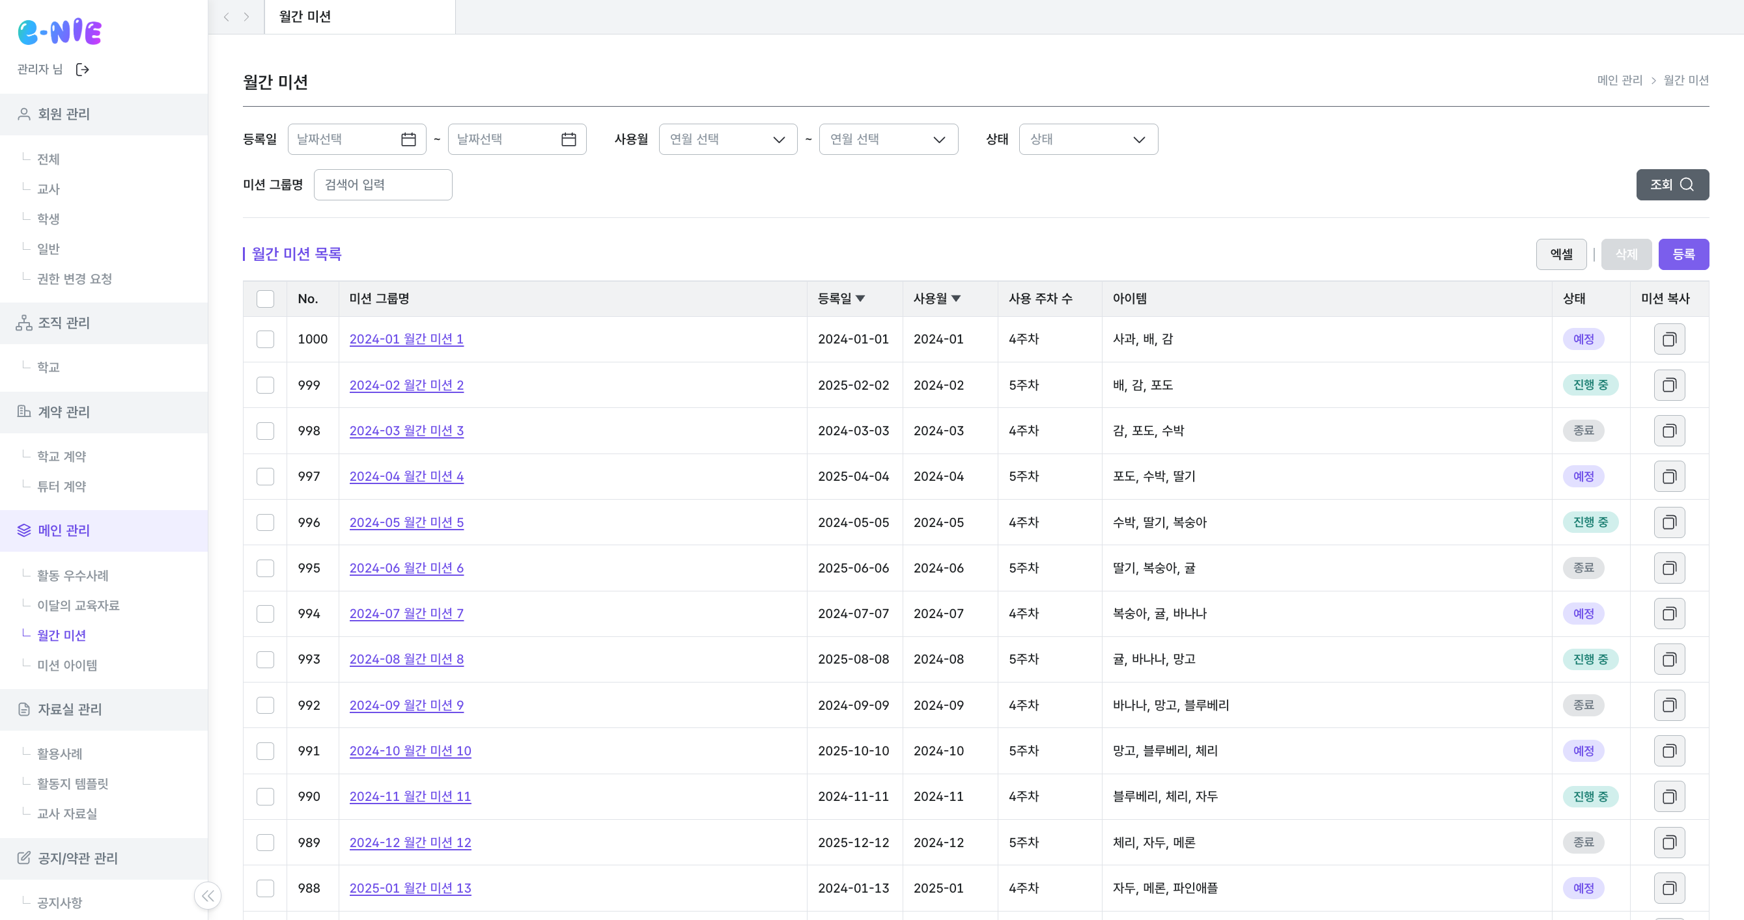Open the 2024-03 월간 미션 3 link
The height and width of the screenshot is (920, 1744).
click(406, 431)
